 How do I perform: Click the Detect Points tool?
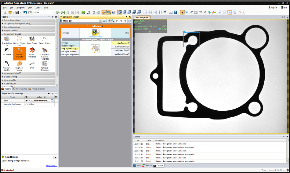pos(45,40)
